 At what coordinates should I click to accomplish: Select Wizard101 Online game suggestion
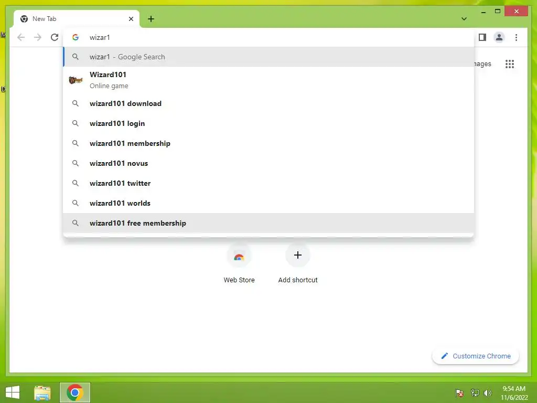coord(269,80)
